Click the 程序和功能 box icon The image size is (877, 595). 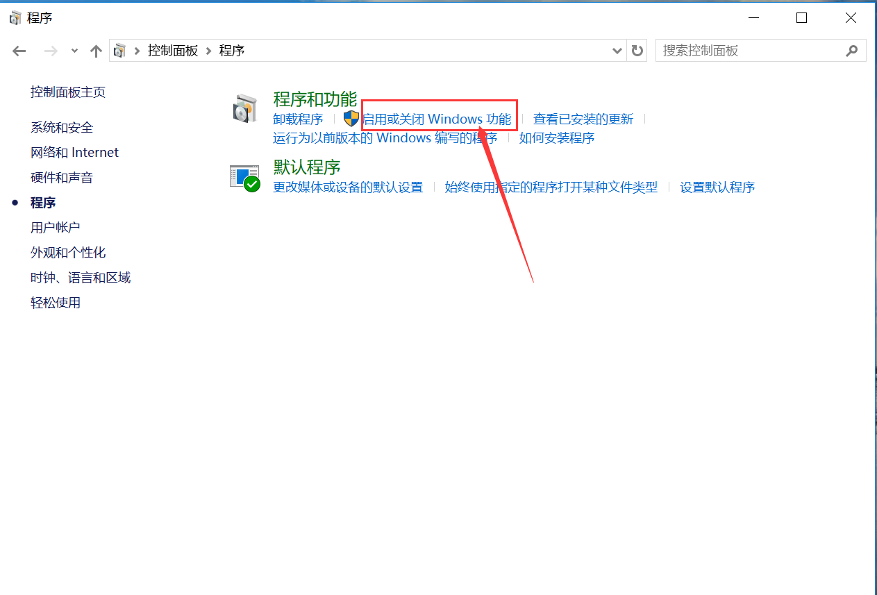click(244, 110)
